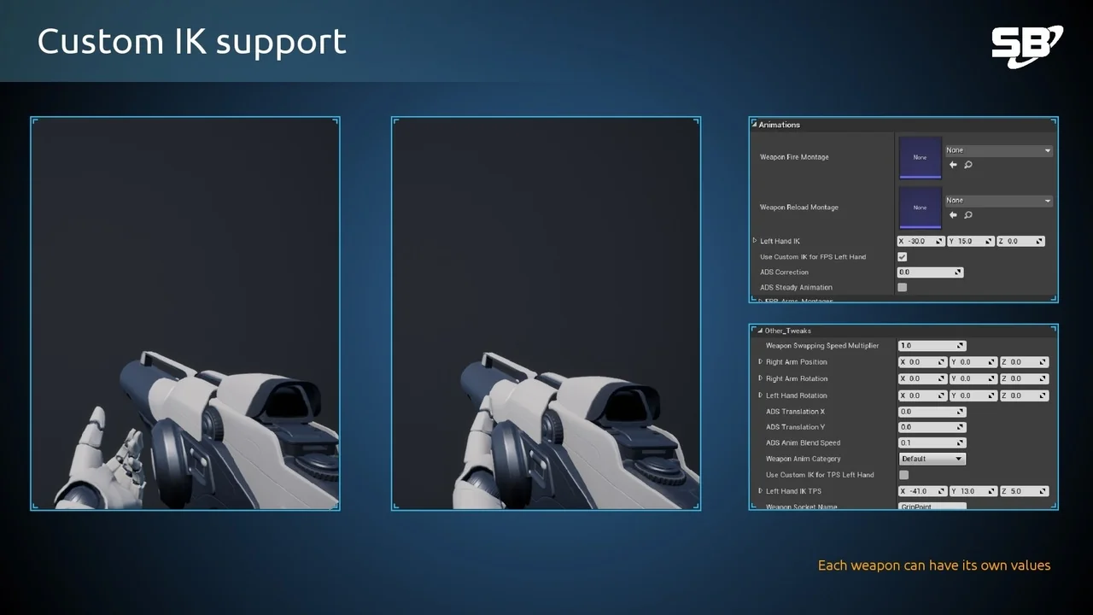Click use-selected-asset arrow for Weapon Fire Montage

[x=953, y=165]
